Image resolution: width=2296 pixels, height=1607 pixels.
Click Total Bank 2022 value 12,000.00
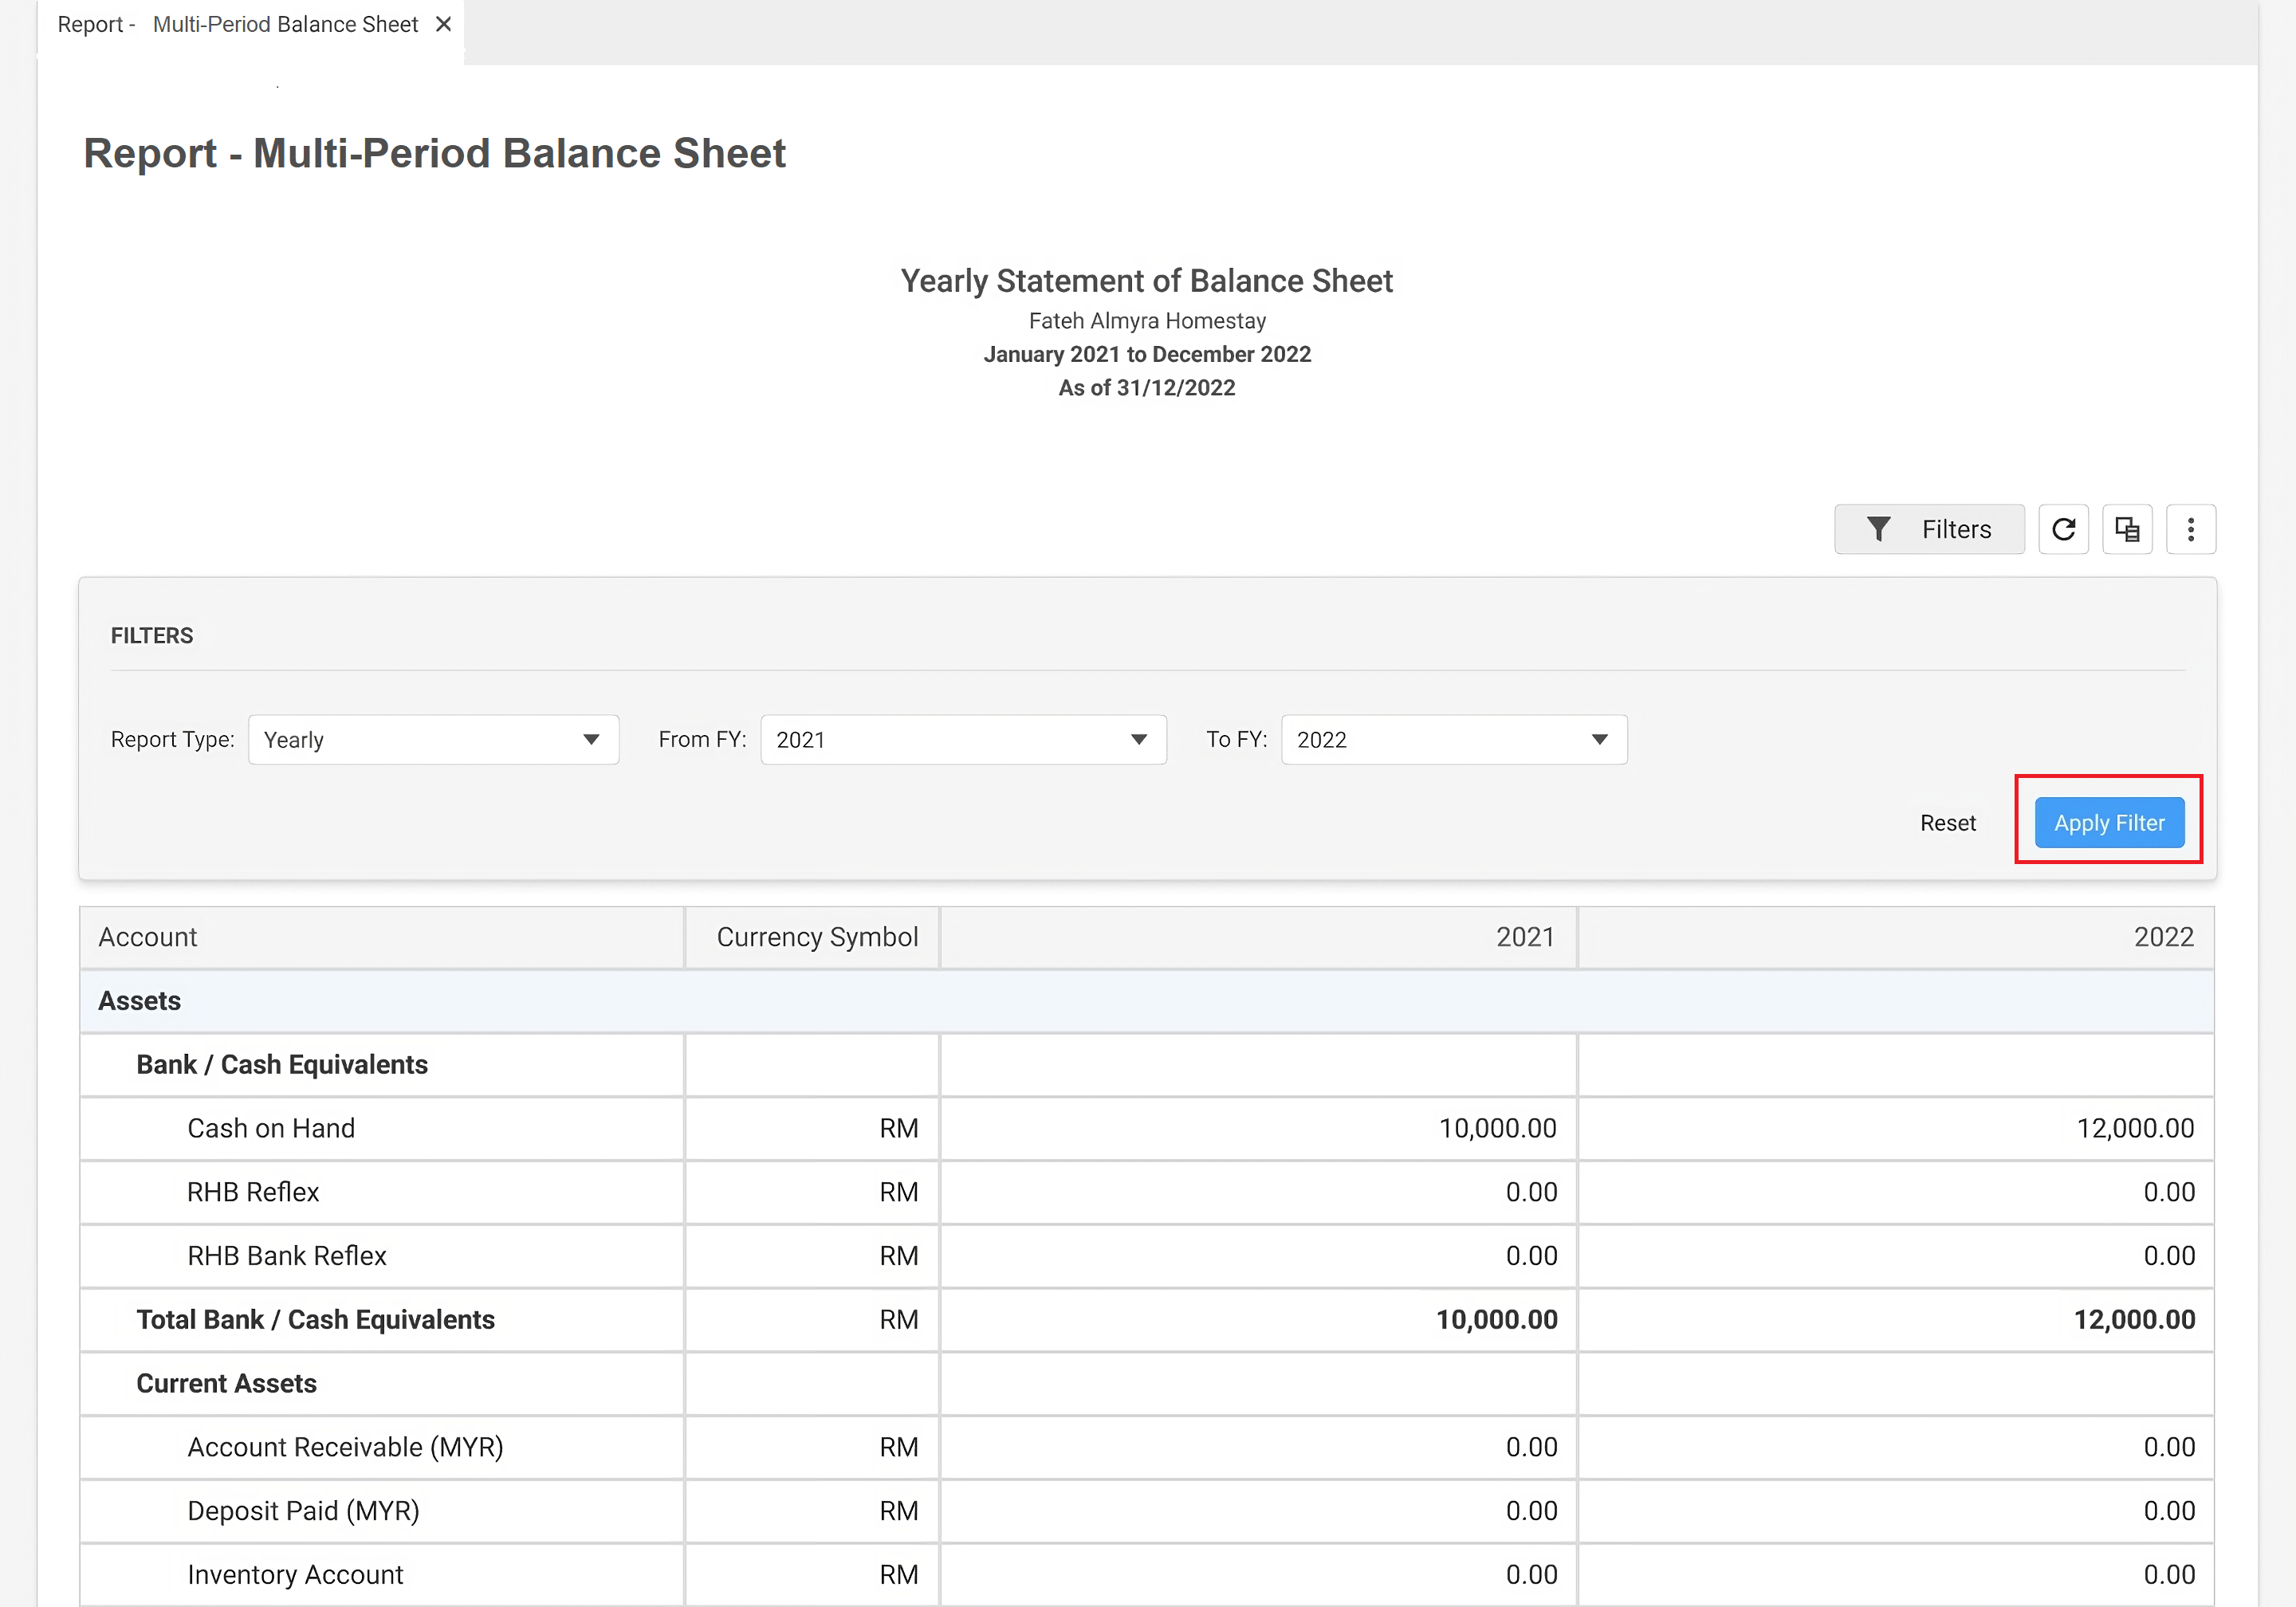pos(2134,1320)
